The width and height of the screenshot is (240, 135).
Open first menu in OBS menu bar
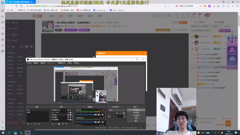point(29,63)
